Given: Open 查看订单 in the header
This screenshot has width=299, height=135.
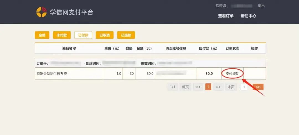Looking at the screenshot, I should pyautogui.click(x=226, y=16).
